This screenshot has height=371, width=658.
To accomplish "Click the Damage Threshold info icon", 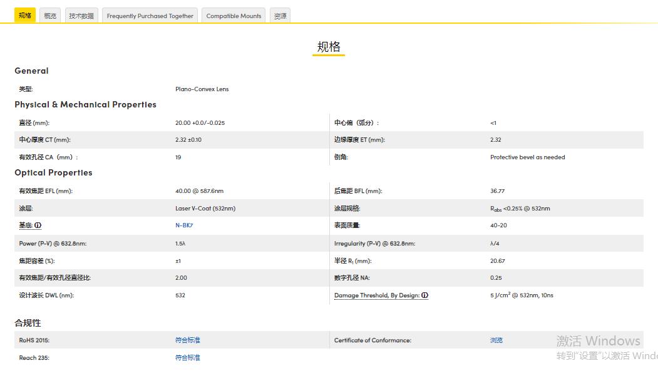I will (x=424, y=295).
